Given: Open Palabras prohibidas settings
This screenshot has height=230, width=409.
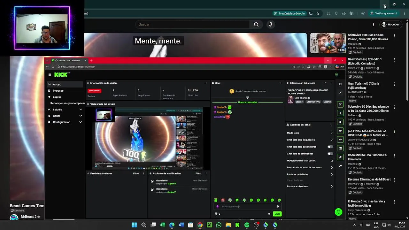Looking at the screenshot, I should click(x=310, y=174).
